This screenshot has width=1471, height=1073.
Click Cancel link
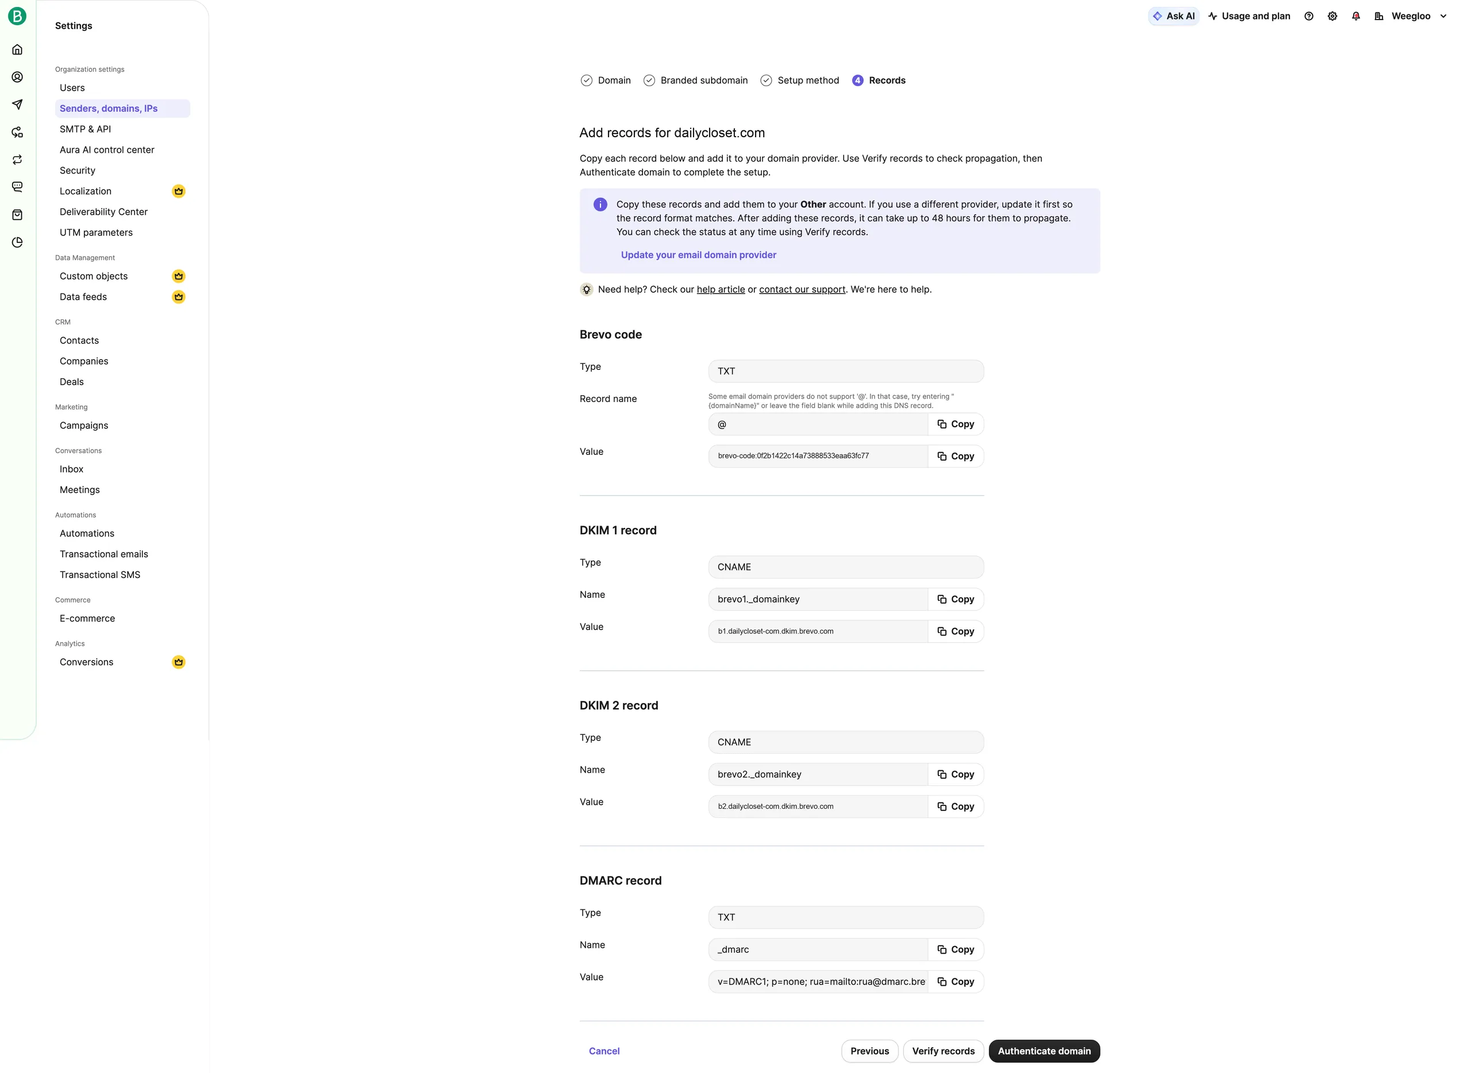[x=603, y=1051]
